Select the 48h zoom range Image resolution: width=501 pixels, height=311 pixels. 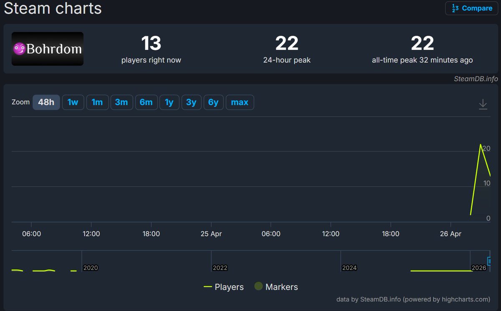(x=46, y=102)
